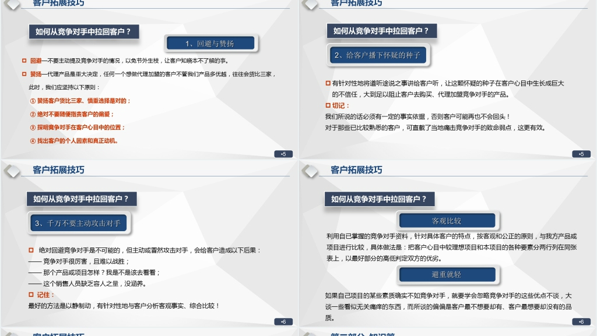Click the '客户拓展技巧' title above 千万不要主动攻击对手
The image size is (597, 336).
point(59,170)
